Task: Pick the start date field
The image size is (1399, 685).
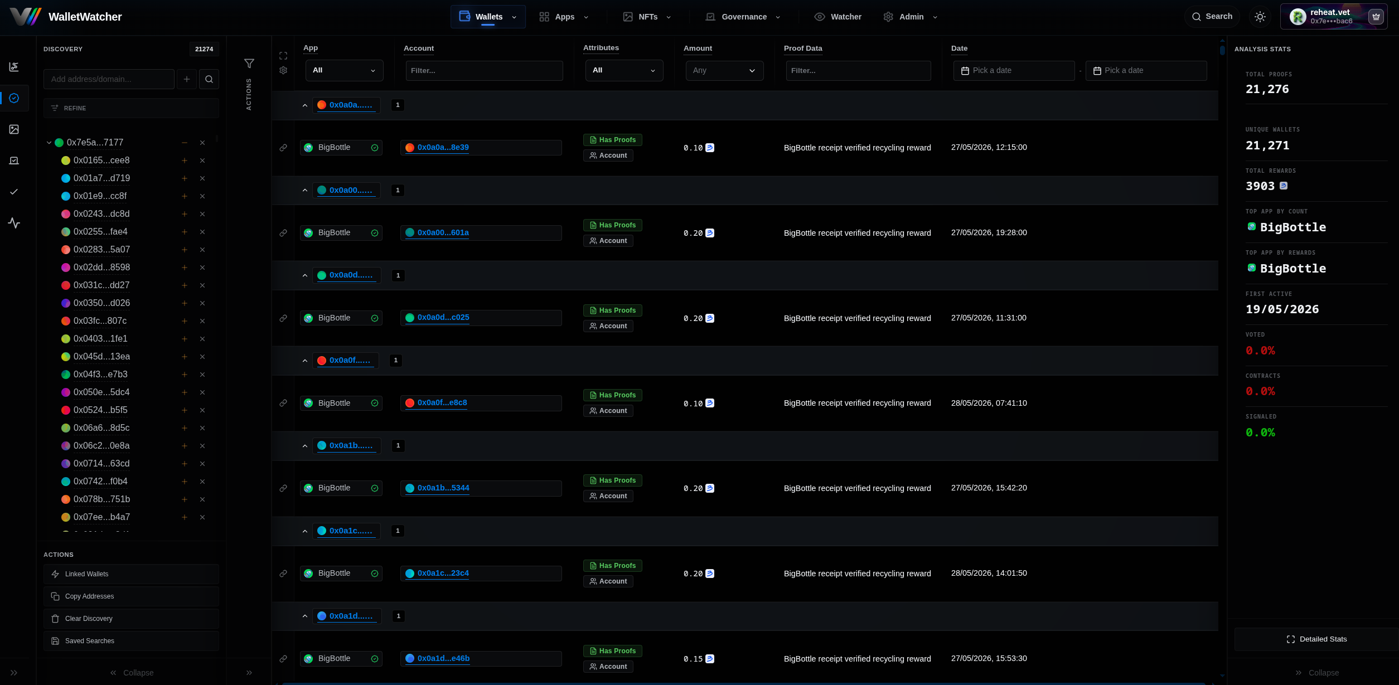Action: [1014, 71]
